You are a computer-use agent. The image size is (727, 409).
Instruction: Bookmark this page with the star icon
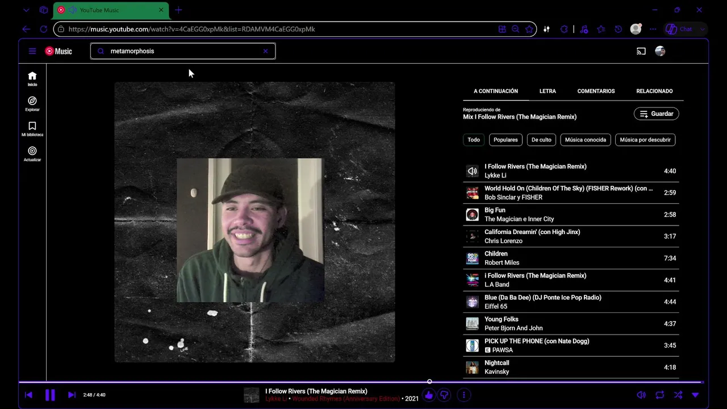pos(529,29)
